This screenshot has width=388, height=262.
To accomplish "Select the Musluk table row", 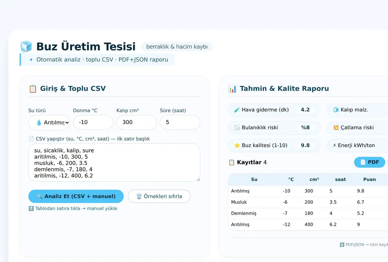I will pyautogui.click(x=308, y=202).
